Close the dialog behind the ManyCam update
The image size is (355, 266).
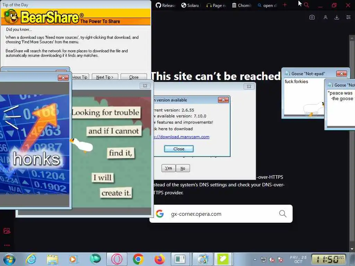tap(249, 86)
